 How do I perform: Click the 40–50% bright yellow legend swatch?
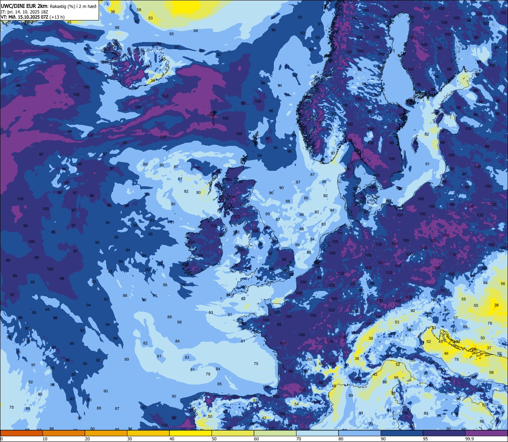190,433
